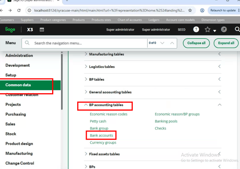
Task: Select Change Control in the menu
Action: point(20,163)
